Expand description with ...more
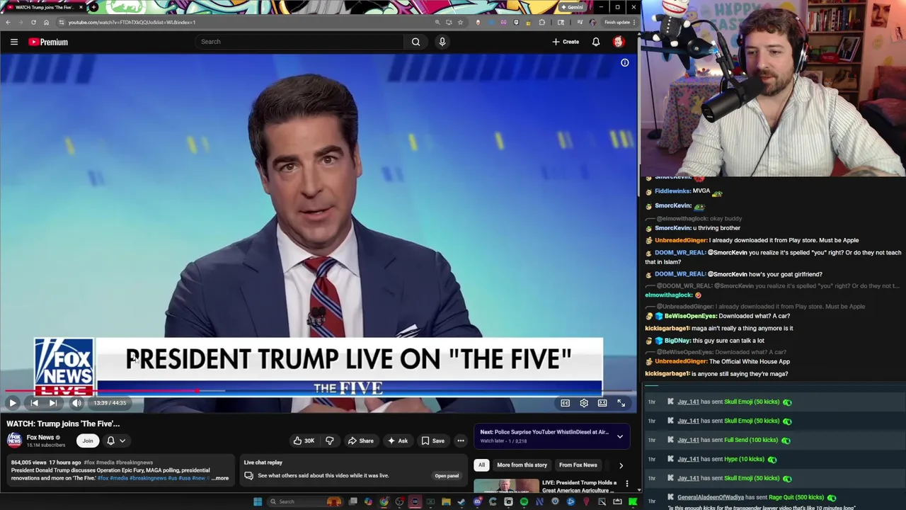906x510 pixels. 220,478
